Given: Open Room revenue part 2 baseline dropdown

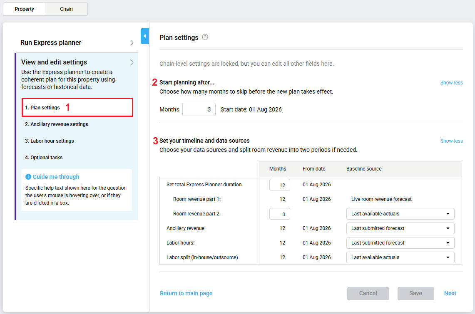Looking at the screenshot, I should 400,214.
